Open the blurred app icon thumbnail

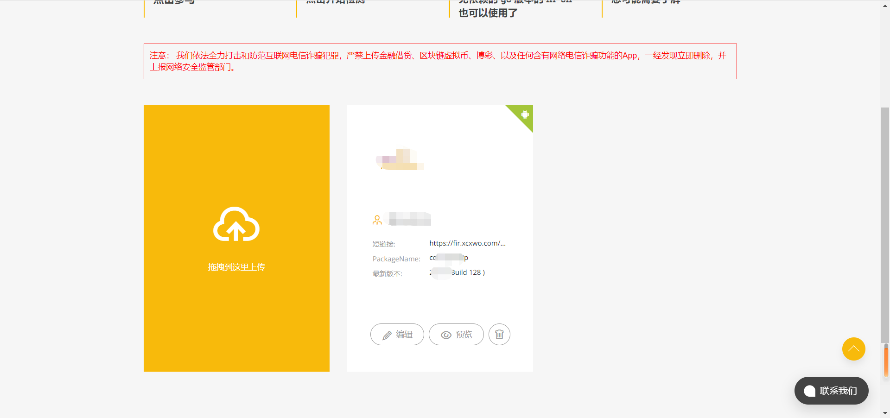tap(400, 159)
